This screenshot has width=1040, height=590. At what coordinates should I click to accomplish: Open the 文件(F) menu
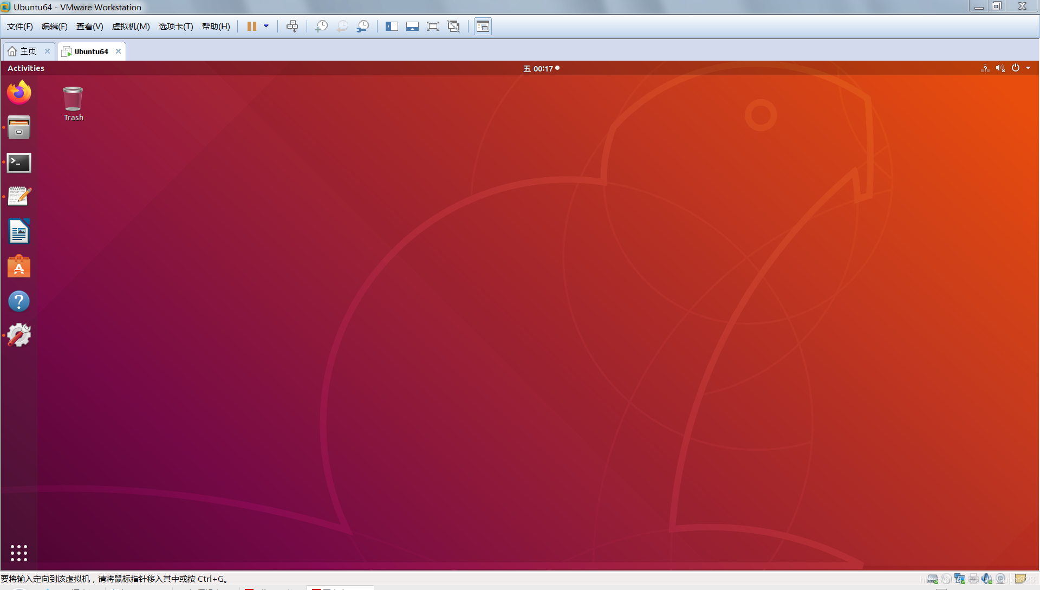click(x=20, y=27)
